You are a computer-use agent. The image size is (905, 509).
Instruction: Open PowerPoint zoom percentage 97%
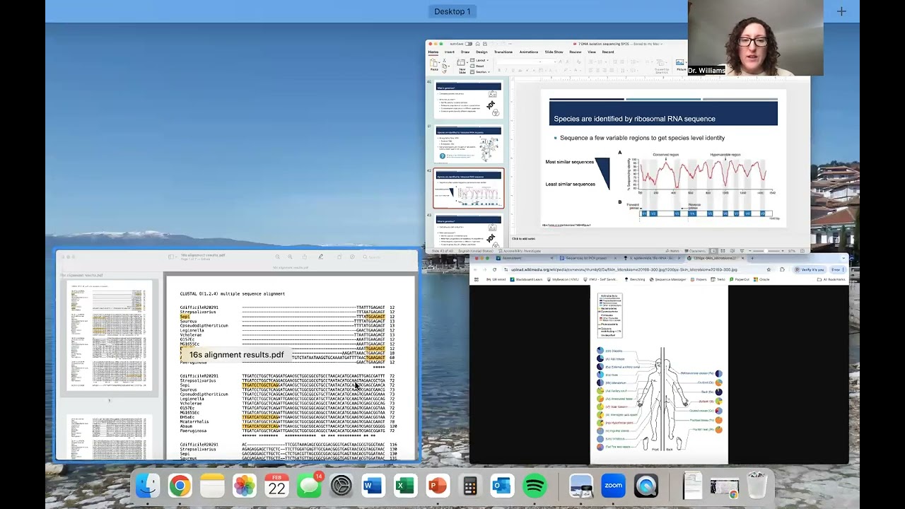[x=791, y=251]
